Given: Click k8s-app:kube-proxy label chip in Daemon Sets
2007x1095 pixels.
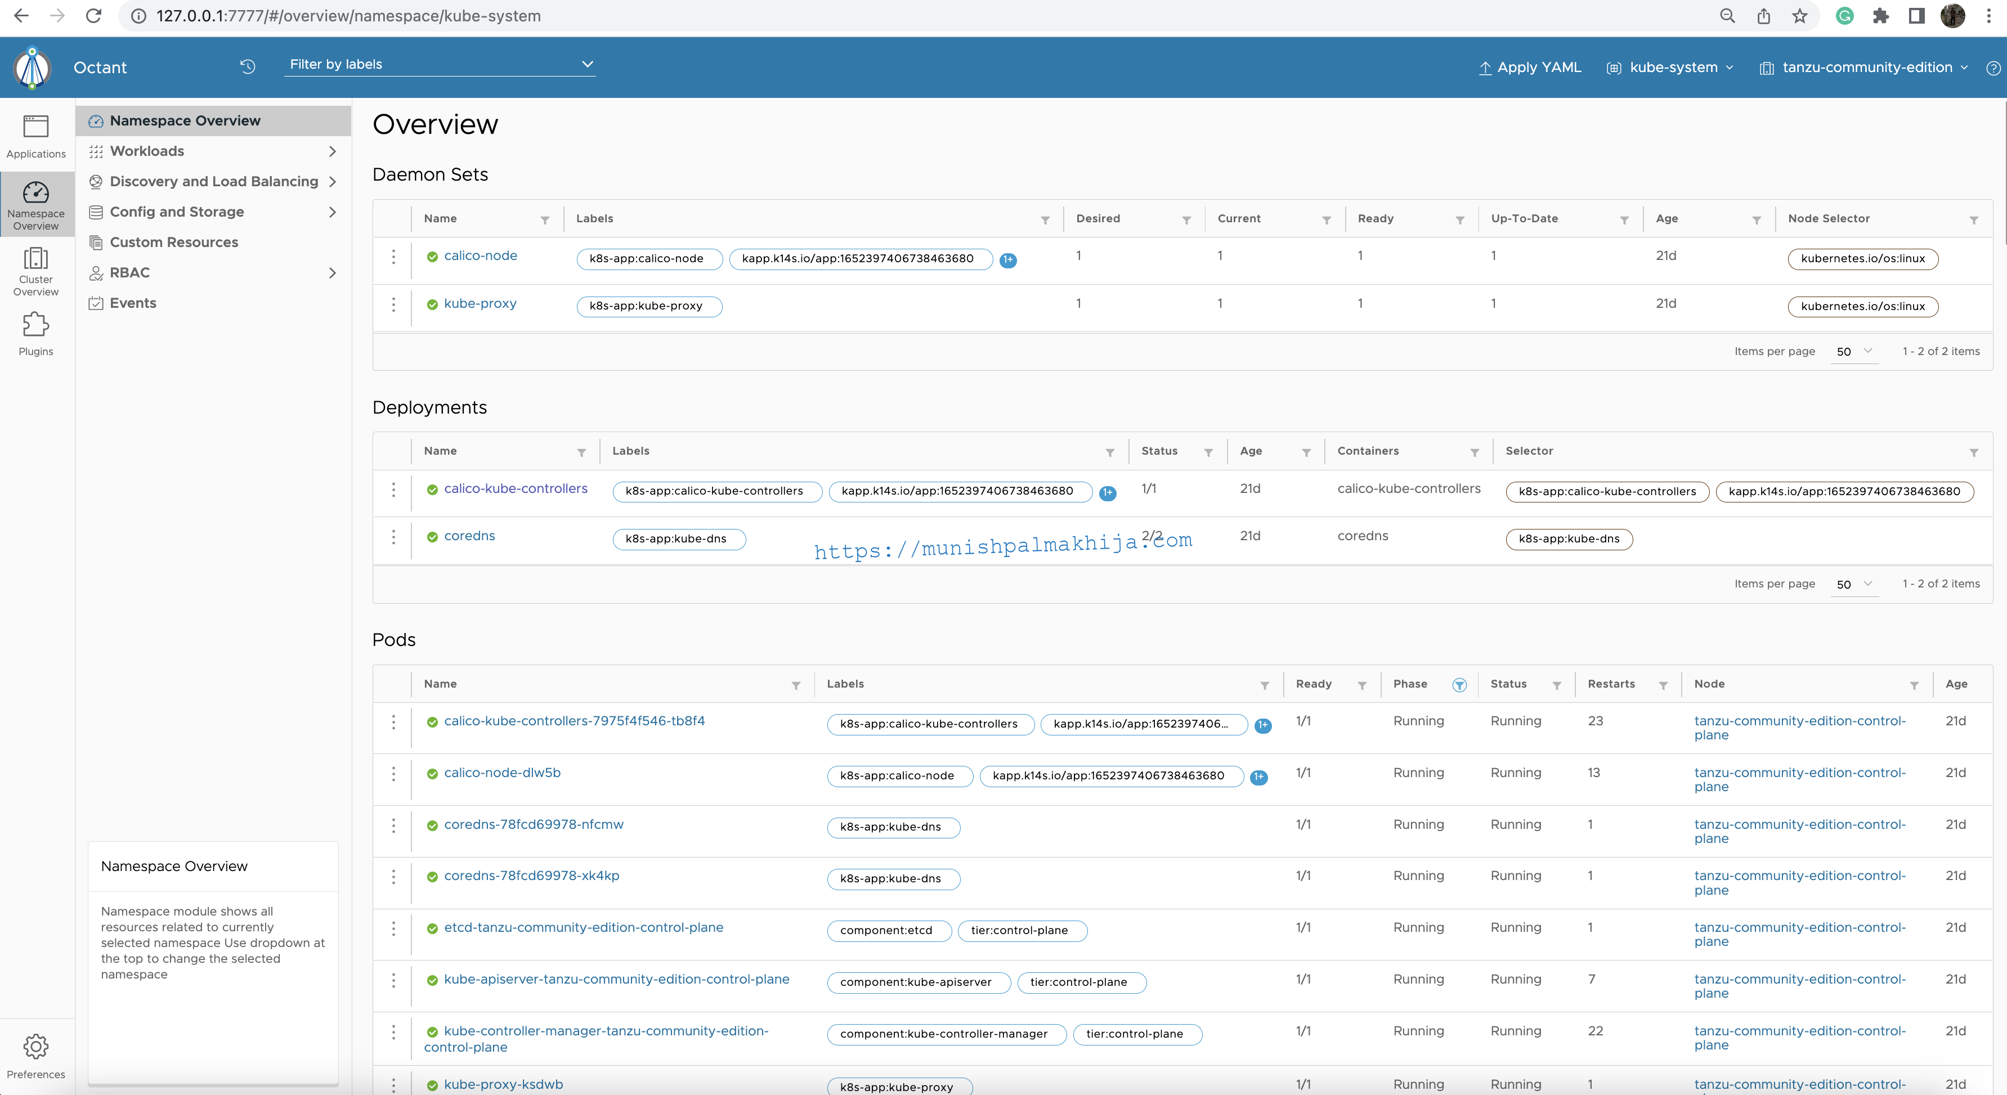Looking at the screenshot, I should click(x=649, y=306).
